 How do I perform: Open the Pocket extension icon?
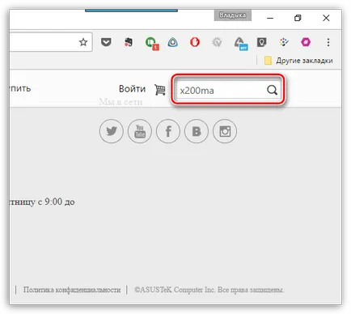(106, 42)
